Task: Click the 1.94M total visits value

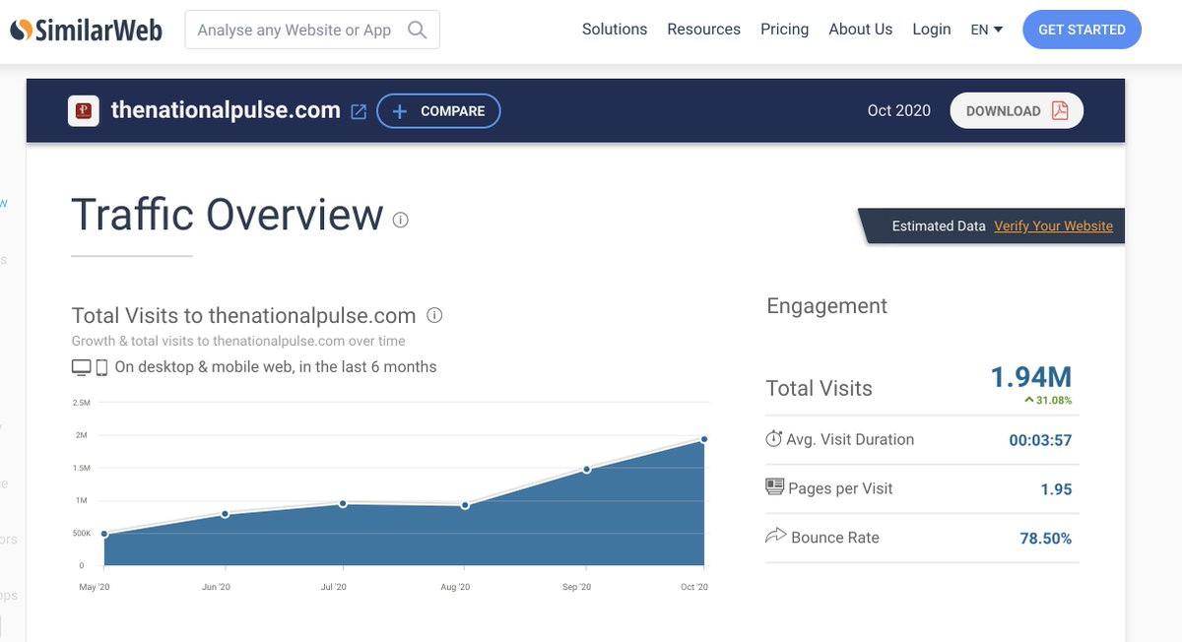Action: coord(1030,377)
